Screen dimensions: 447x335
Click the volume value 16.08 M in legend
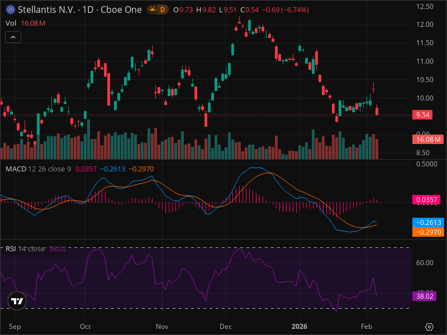coord(33,23)
